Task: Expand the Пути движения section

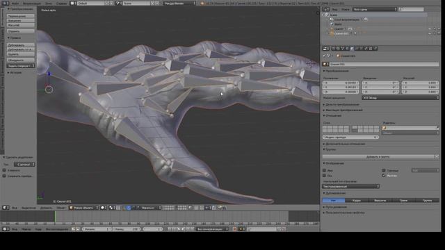Action: pyautogui.click(x=335, y=207)
